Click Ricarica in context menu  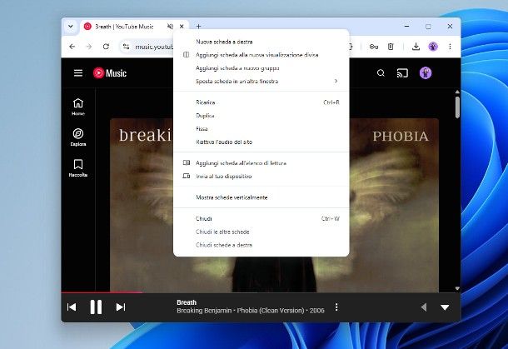pos(261,102)
